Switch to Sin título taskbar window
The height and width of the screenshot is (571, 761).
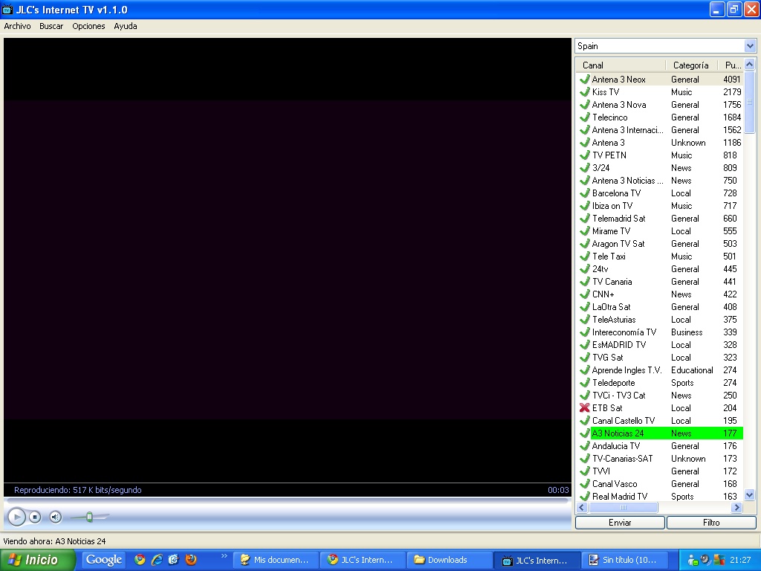(624, 560)
